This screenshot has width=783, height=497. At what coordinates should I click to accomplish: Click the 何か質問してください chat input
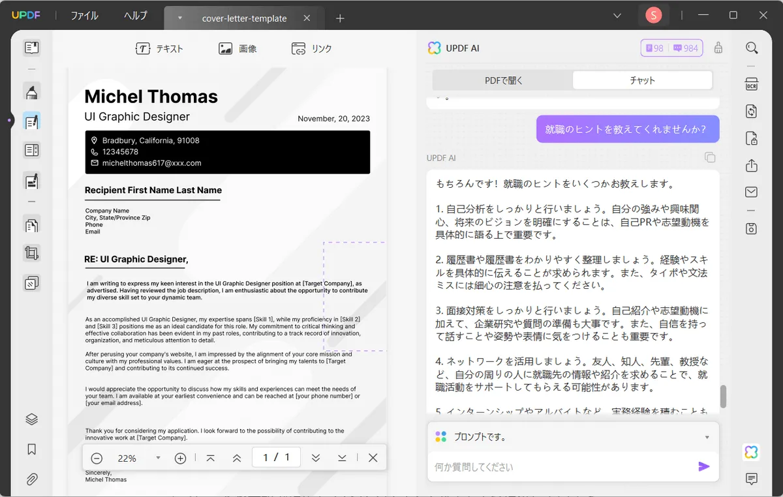pos(561,467)
